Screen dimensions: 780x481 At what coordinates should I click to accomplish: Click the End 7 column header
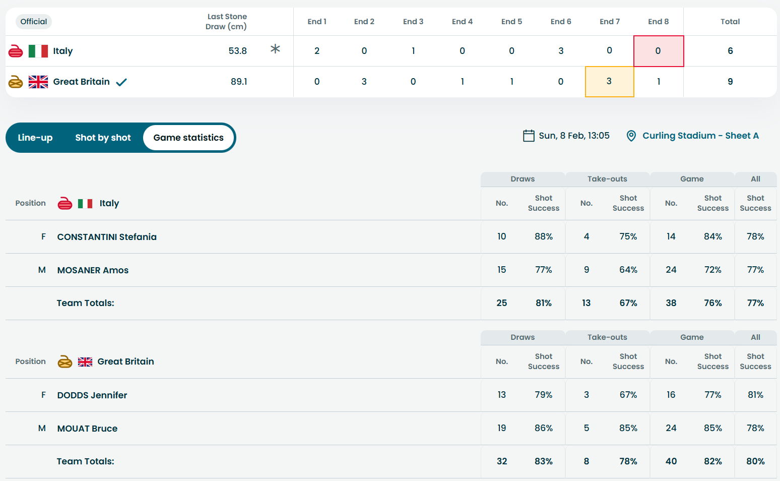(x=610, y=22)
